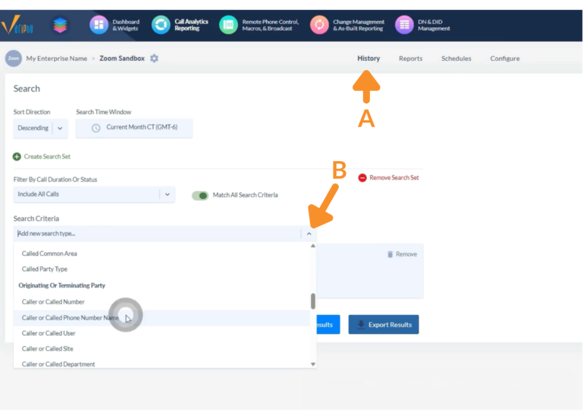Switch to the Reports tab
The image size is (583, 415).
pyautogui.click(x=410, y=58)
